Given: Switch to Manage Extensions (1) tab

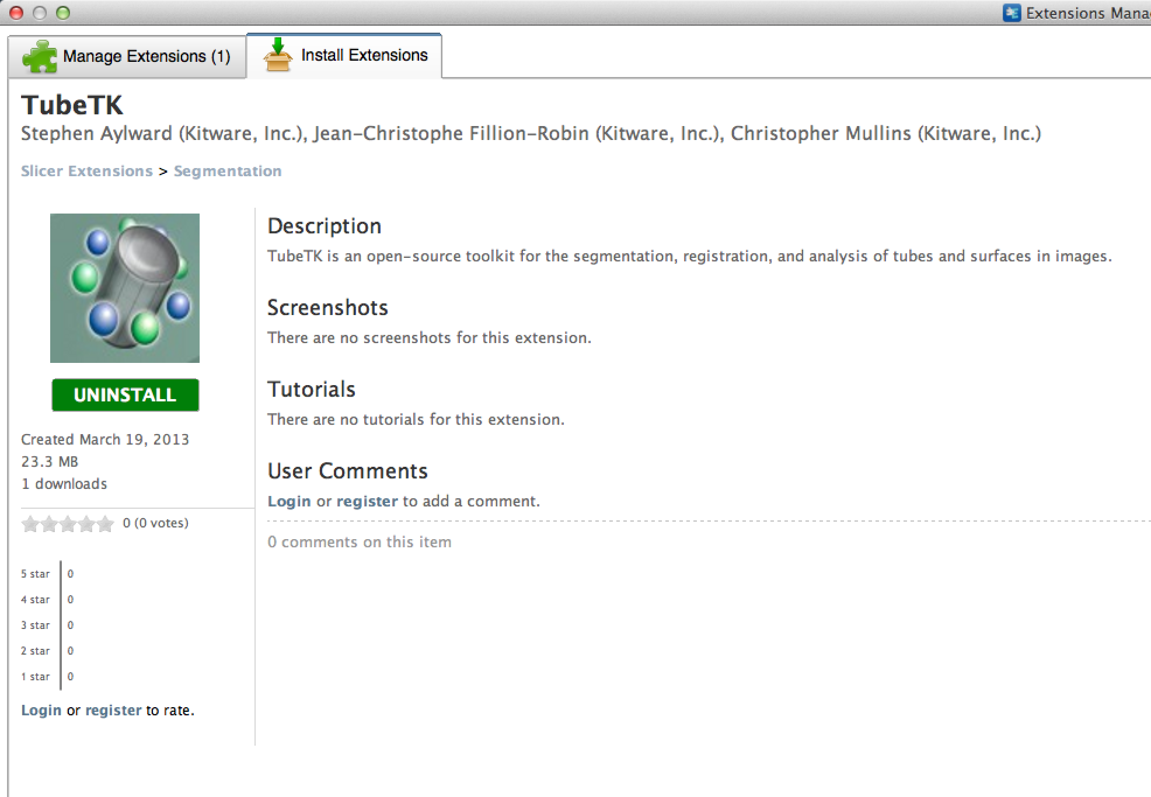Looking at the screenshot, I should pos(127,57).
